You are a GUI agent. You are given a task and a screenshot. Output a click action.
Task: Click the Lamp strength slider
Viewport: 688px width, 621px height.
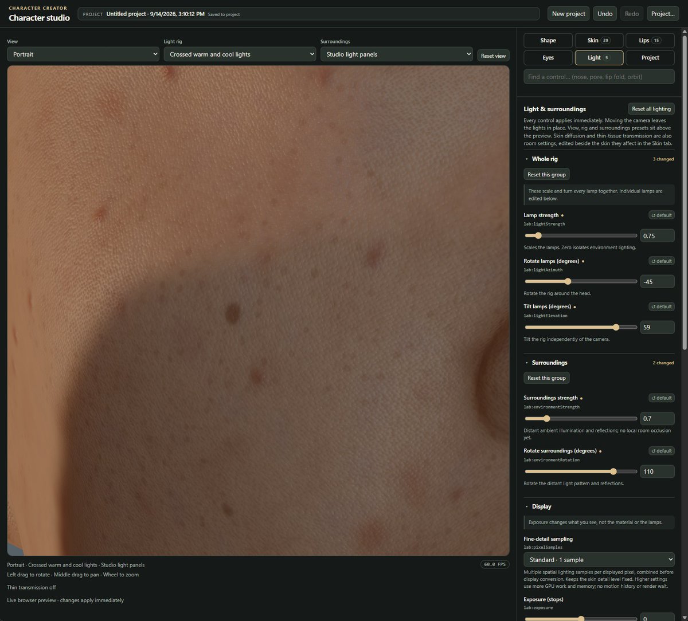click(x=581, y=235)
